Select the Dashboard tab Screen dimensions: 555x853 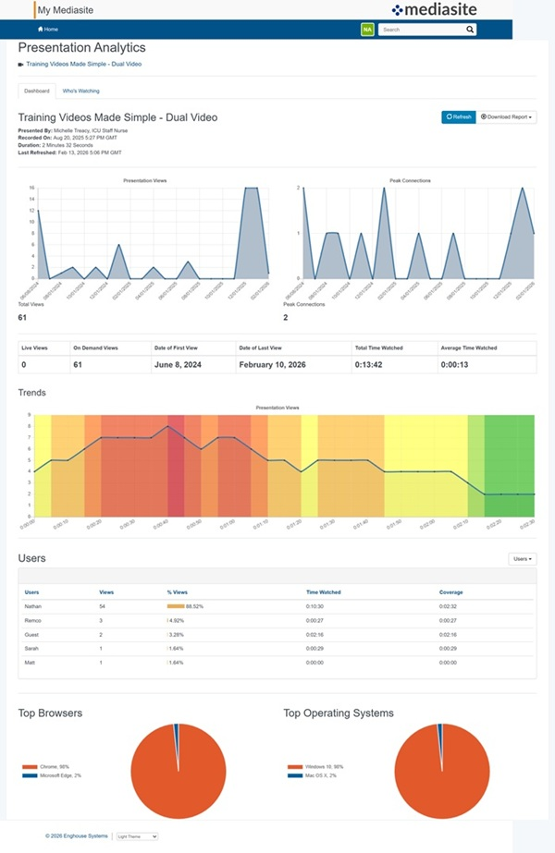click(36, 91)
